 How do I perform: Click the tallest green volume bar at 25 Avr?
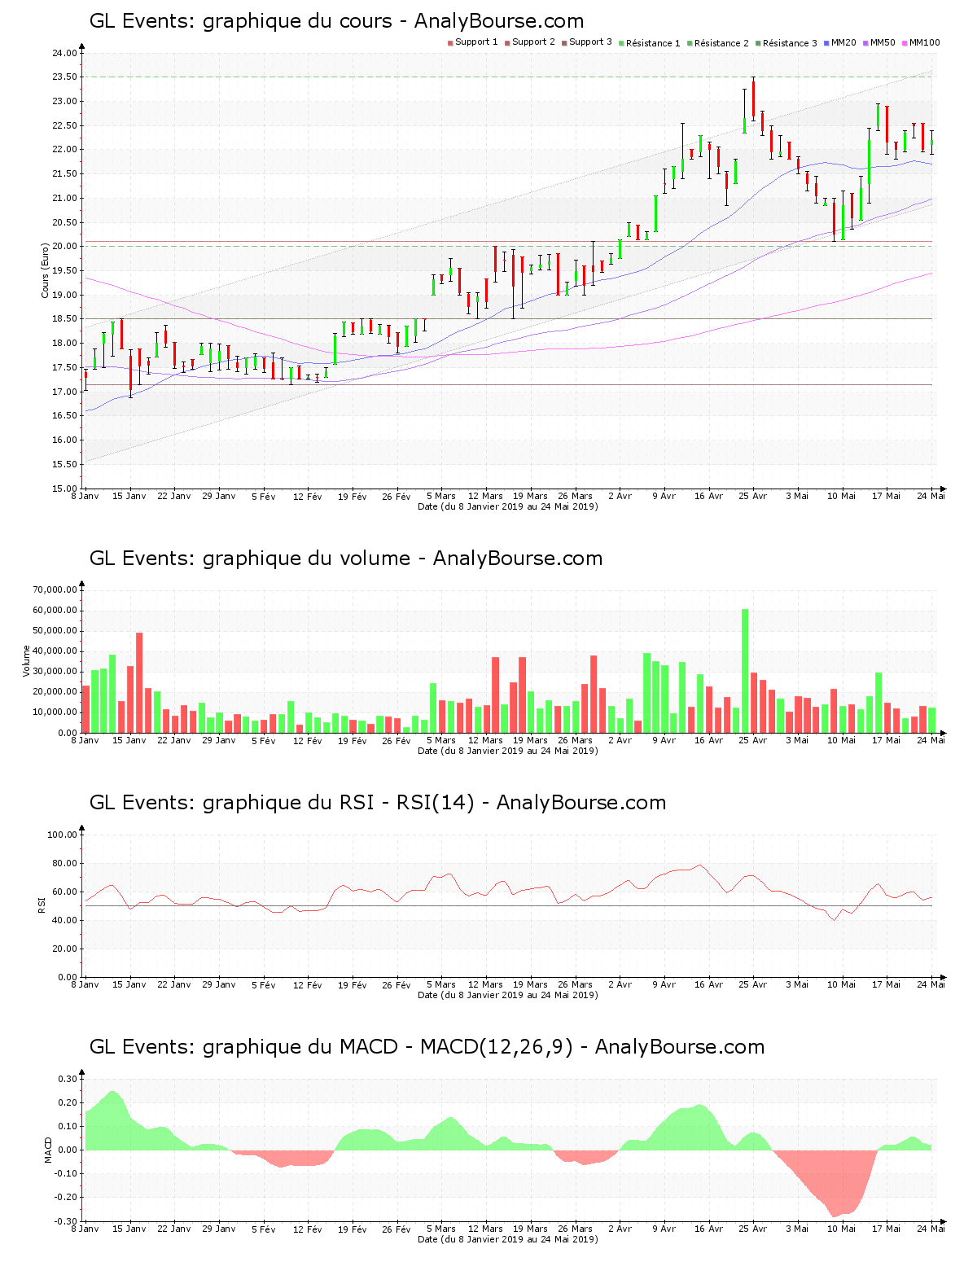tap(744, 671)
